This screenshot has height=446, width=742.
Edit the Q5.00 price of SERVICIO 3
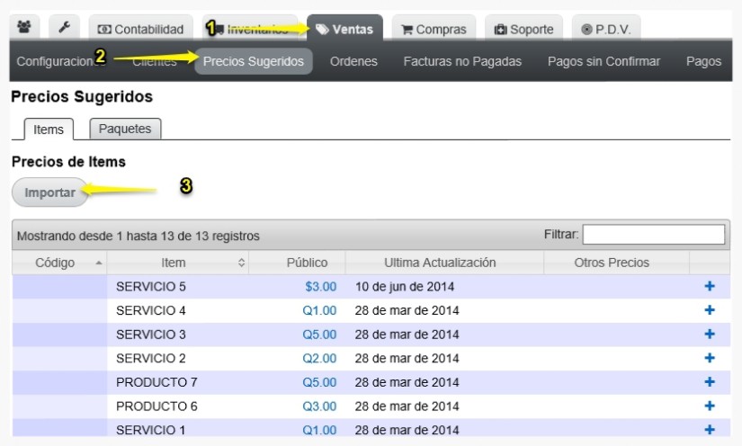319,334
